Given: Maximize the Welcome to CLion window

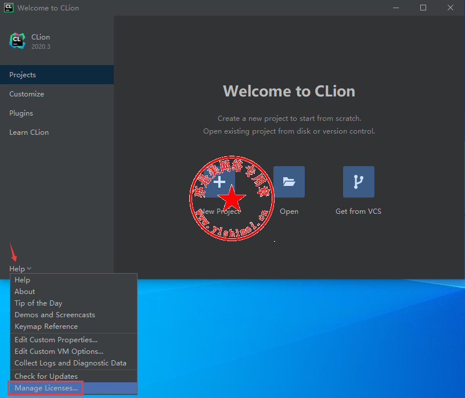Looking at the screenshot, I should point(423,8).
